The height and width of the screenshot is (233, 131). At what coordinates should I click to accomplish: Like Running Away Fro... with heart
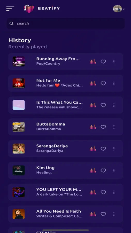pos(103,62)
